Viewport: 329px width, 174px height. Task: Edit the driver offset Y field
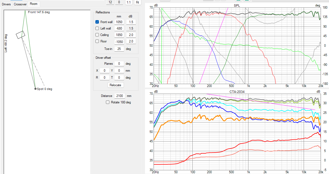click(x=119, y=71)
